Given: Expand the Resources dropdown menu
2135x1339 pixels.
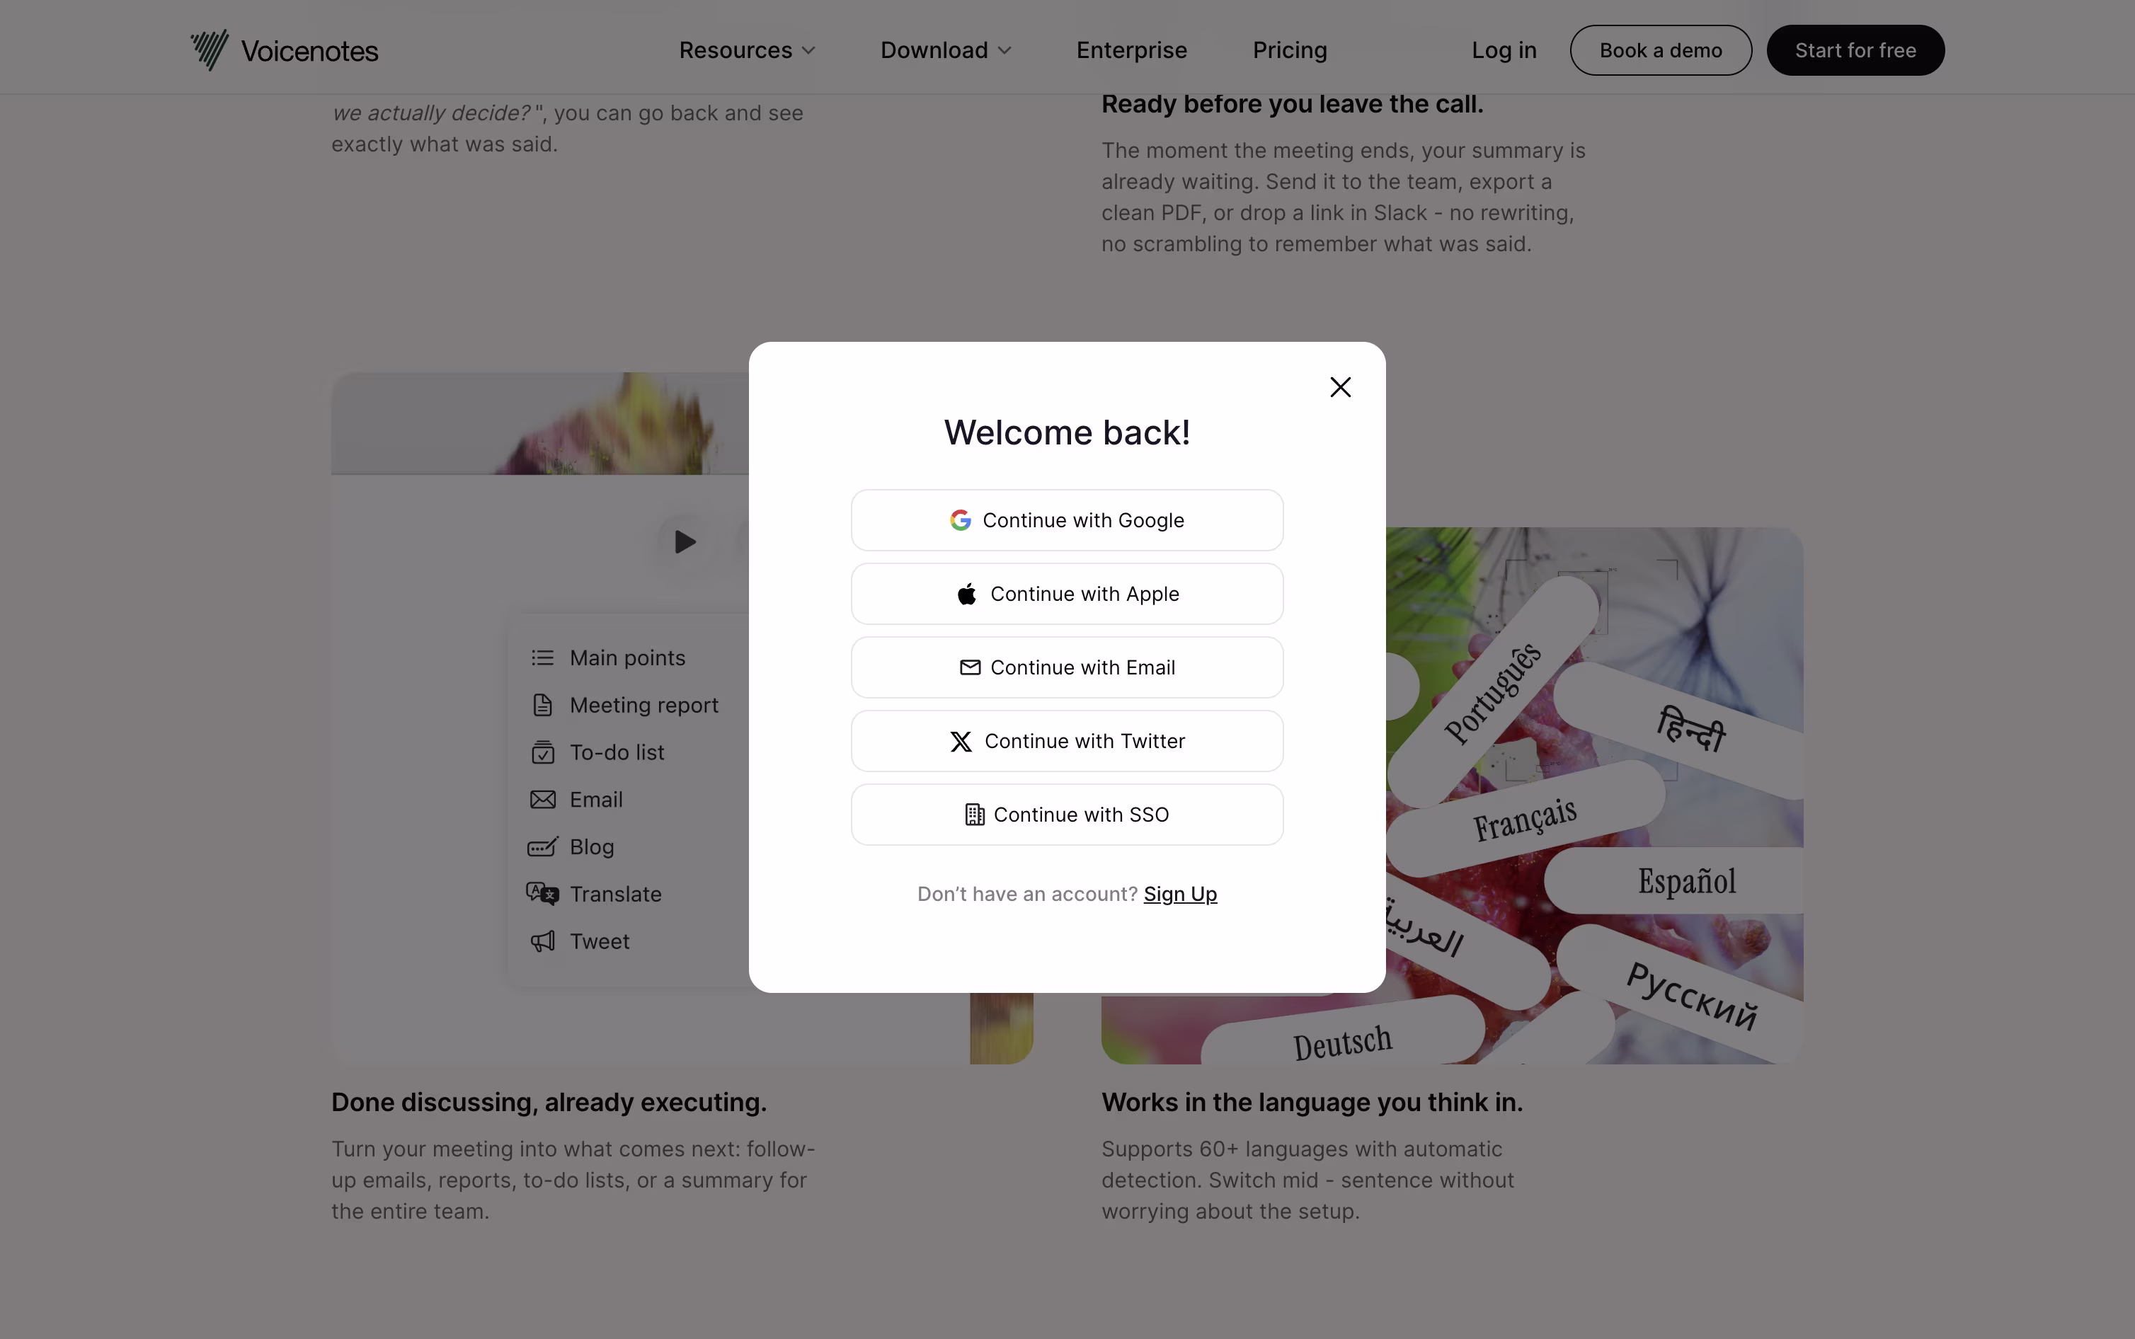Looking at the screenshot, I should click(x=747, y=50).
